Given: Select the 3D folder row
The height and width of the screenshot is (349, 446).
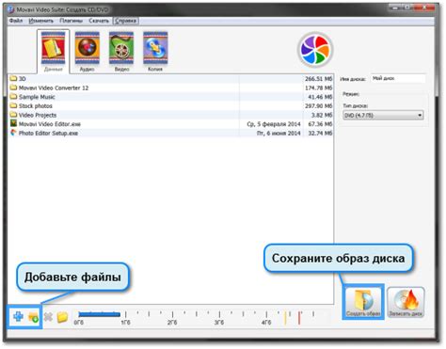Looking at the screenshot, I should [170, 79].
